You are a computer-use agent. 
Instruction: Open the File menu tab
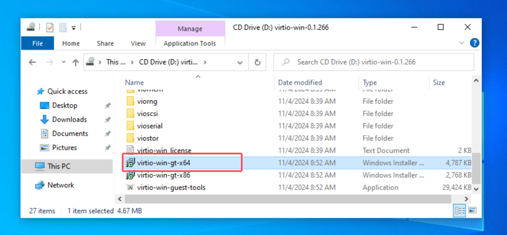(x=37, y=43)
